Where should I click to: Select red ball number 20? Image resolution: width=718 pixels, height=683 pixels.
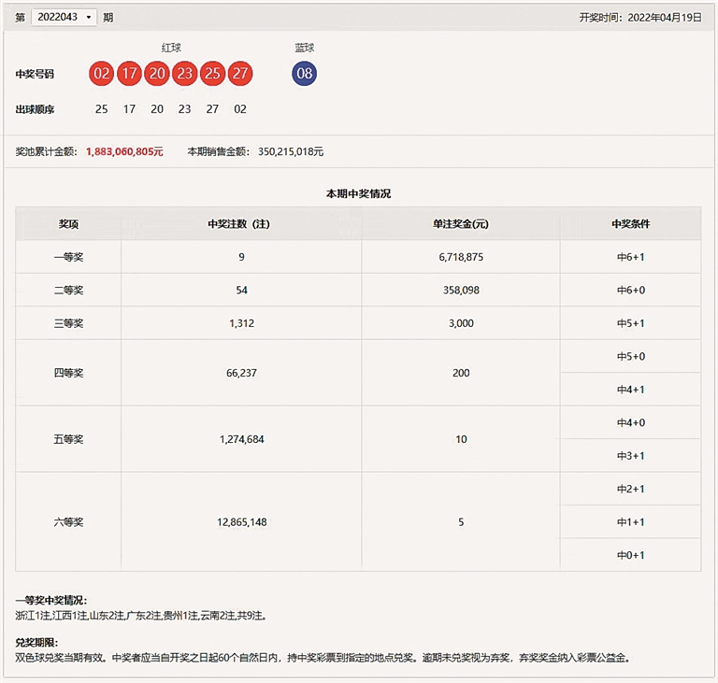157,74
